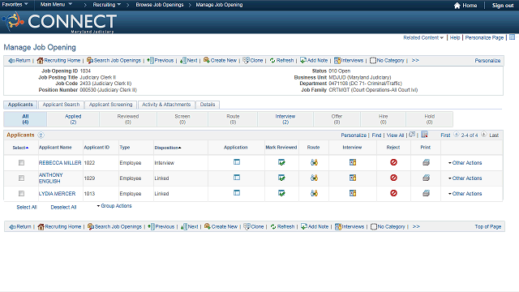Tick the checkbox for Rebecca Miller
The width and height of the screenshot is (519, 292).
click(22, 162)
